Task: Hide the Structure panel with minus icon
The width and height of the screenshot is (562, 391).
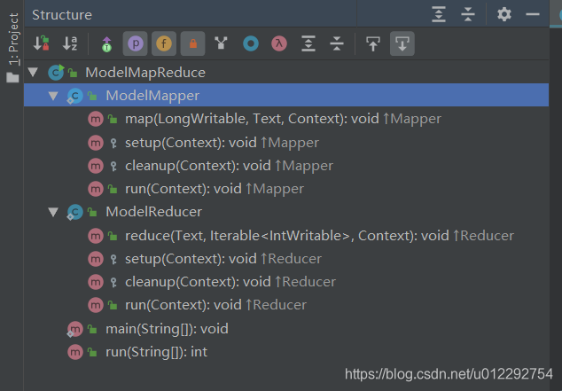Action: click(x=533, y=15)
